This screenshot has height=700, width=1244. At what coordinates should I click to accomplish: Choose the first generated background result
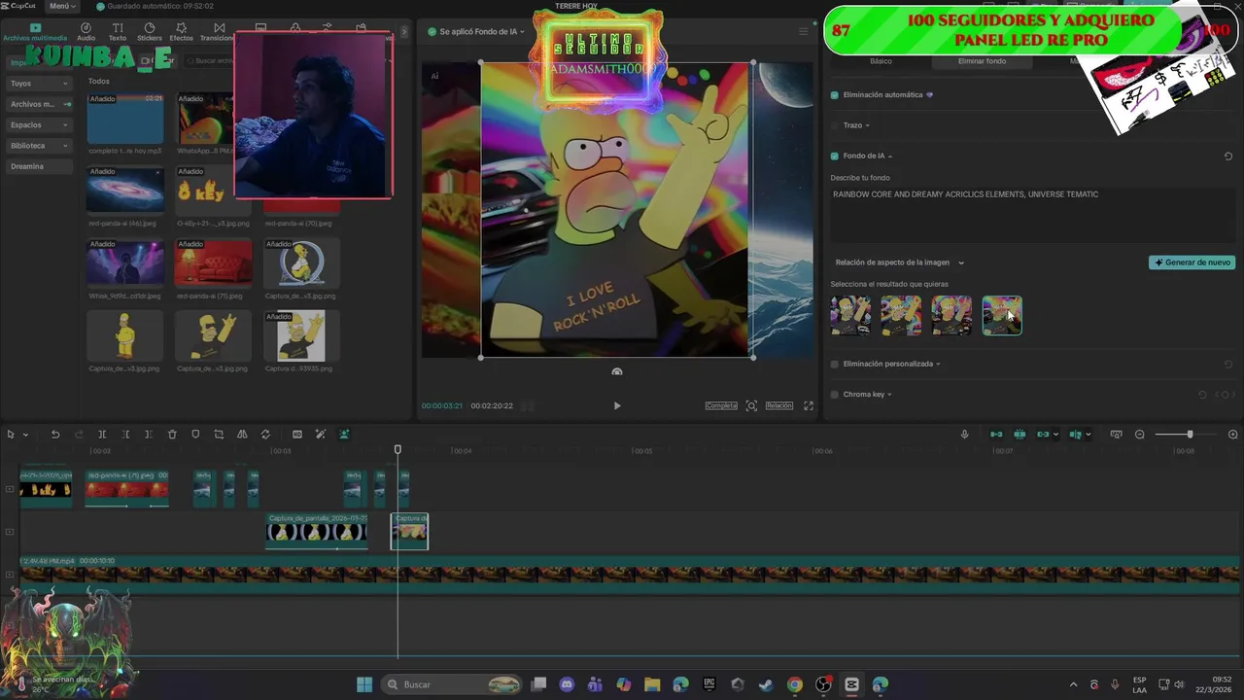(850, 316)
